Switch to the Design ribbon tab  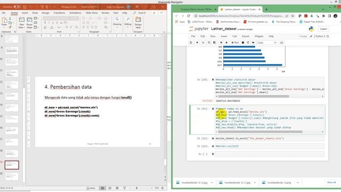click(45, 13)
